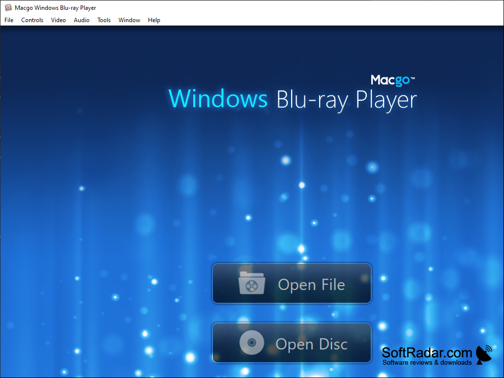The width and height of the screenshot is (504, 378).
Task: Click the Open Disc button
Action: [x=292, y=343]
